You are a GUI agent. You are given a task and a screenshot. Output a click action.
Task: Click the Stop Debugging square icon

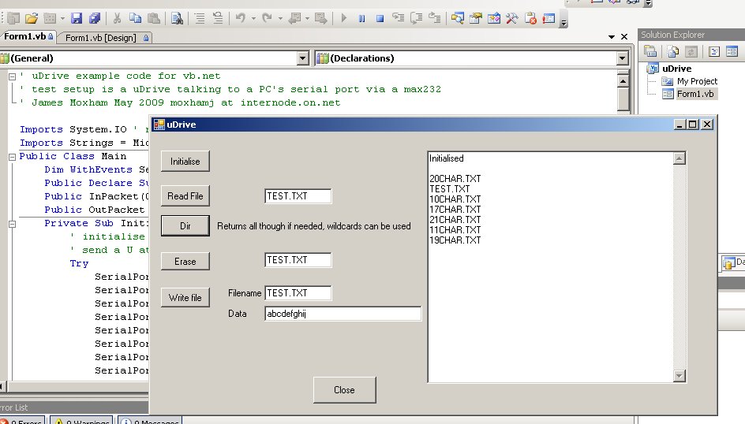click(380, 18)
